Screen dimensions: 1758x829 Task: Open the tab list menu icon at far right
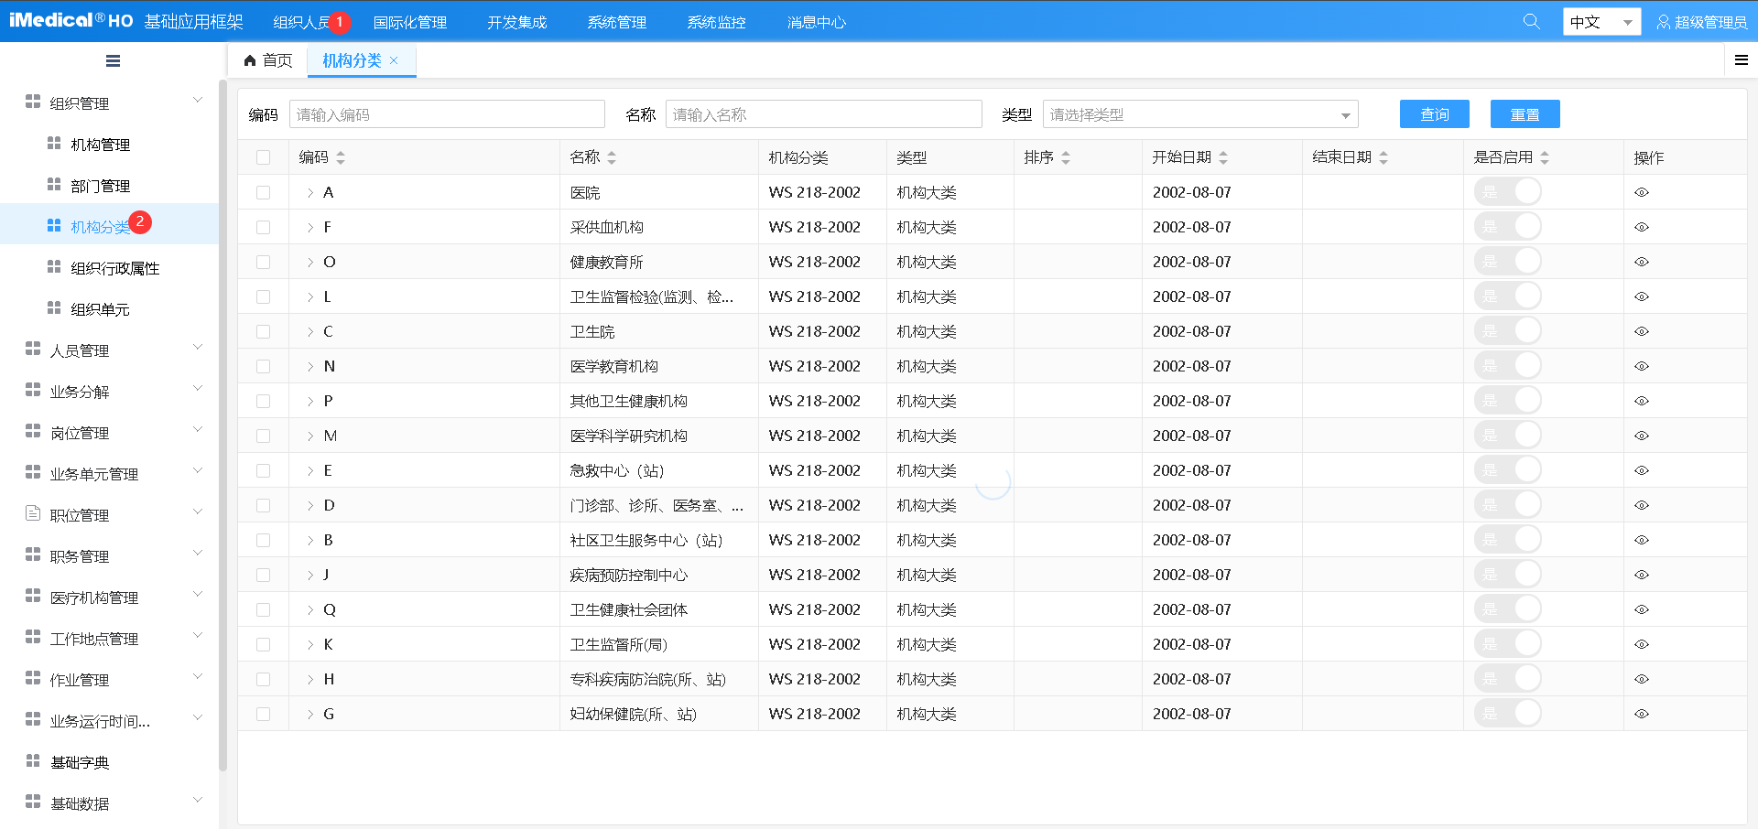point(1741,60)
